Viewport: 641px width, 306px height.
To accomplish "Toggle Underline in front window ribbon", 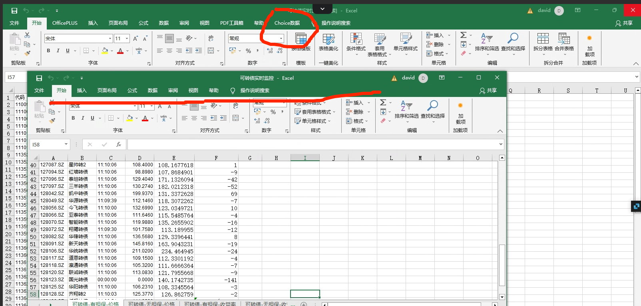I will tap(92, 118).
